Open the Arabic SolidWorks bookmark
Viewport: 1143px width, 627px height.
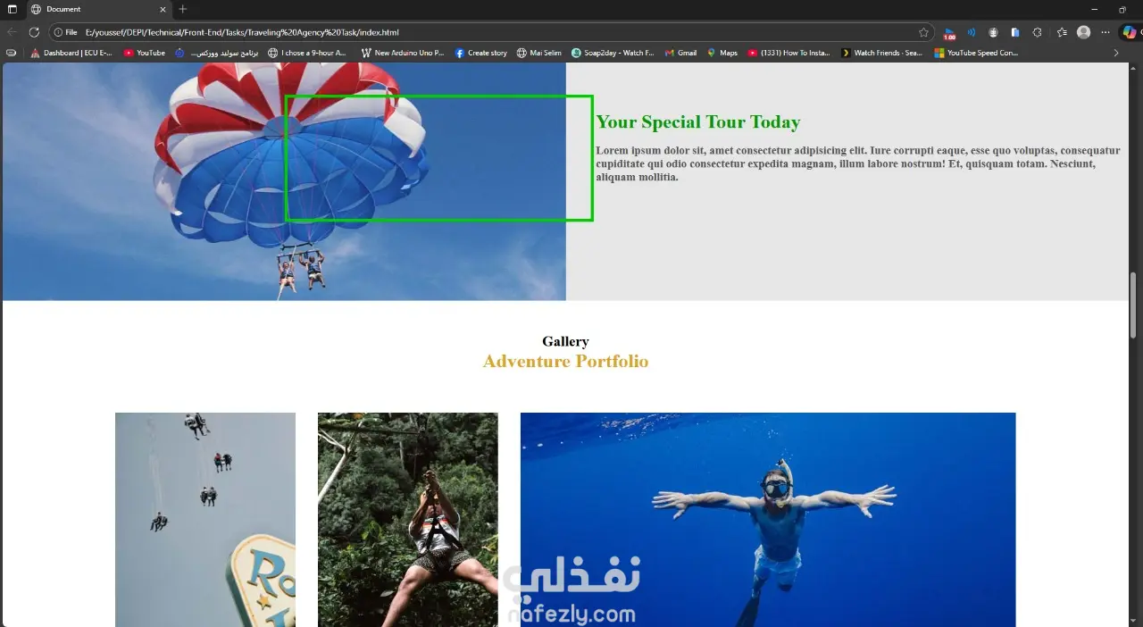coord(216,53)
